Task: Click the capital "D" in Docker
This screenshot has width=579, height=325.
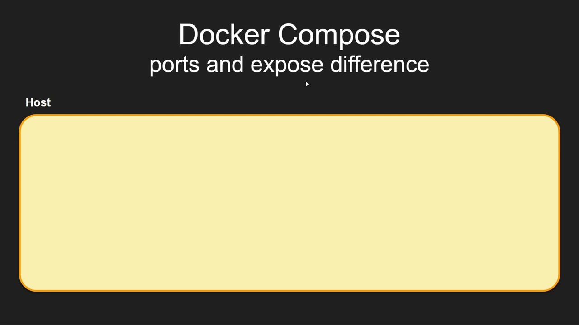Action: click(x=187, y=35)
